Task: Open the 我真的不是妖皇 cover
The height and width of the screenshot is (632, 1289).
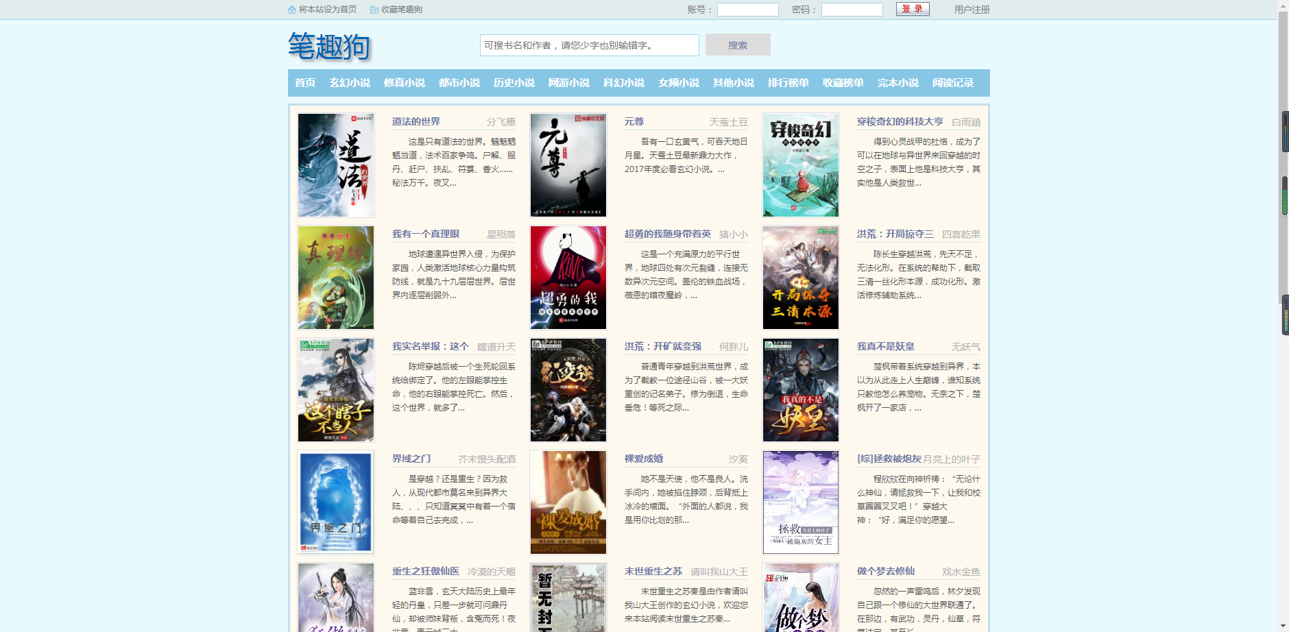Action: [801, 390]
